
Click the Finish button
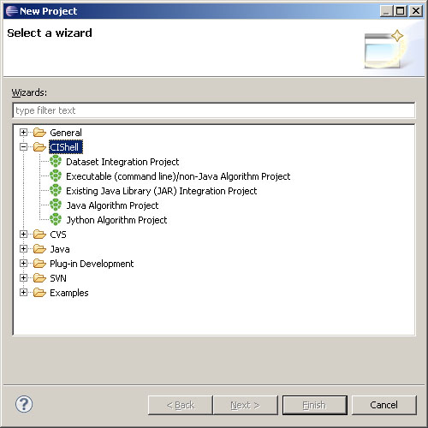click(x=315, y=405)
